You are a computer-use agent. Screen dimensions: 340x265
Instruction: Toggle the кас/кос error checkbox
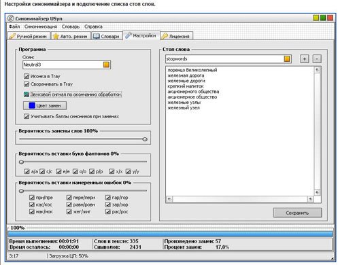click(32, 205)
